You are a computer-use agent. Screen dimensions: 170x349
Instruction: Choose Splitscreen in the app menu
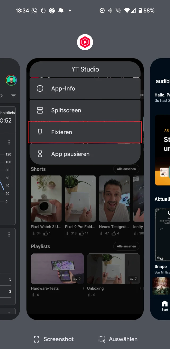point(85,110)
